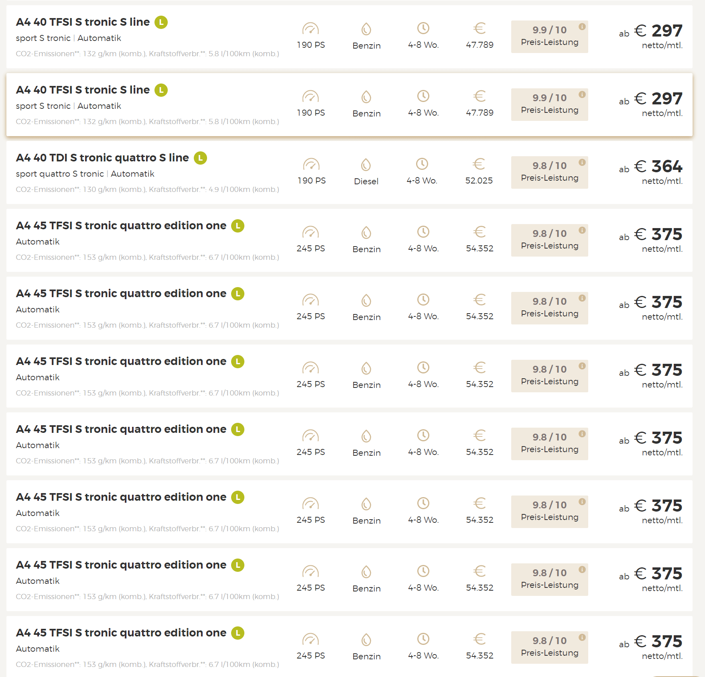The width and height of the screenshot is (705, 677).
Task: Click the fuel drop icon in the second A4 40 TFSI row
Action: click(366, 97)
